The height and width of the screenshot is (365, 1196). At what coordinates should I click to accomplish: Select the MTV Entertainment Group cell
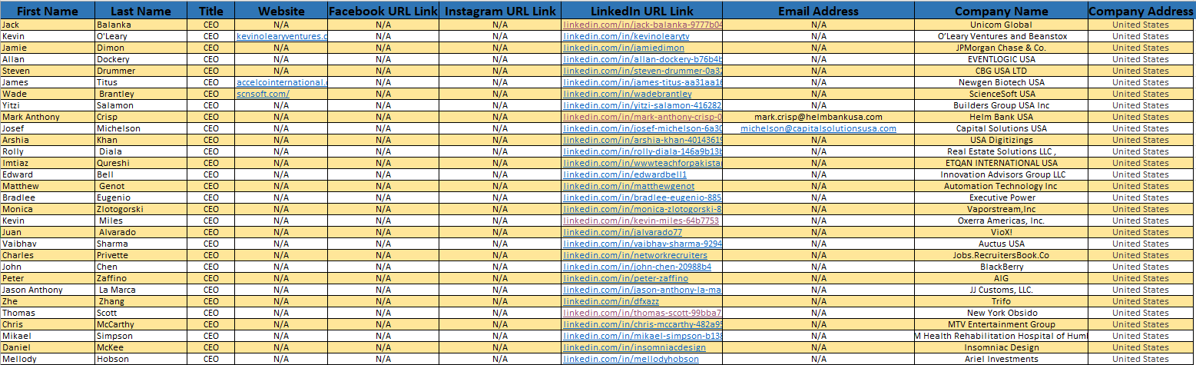click(1001, 324)
